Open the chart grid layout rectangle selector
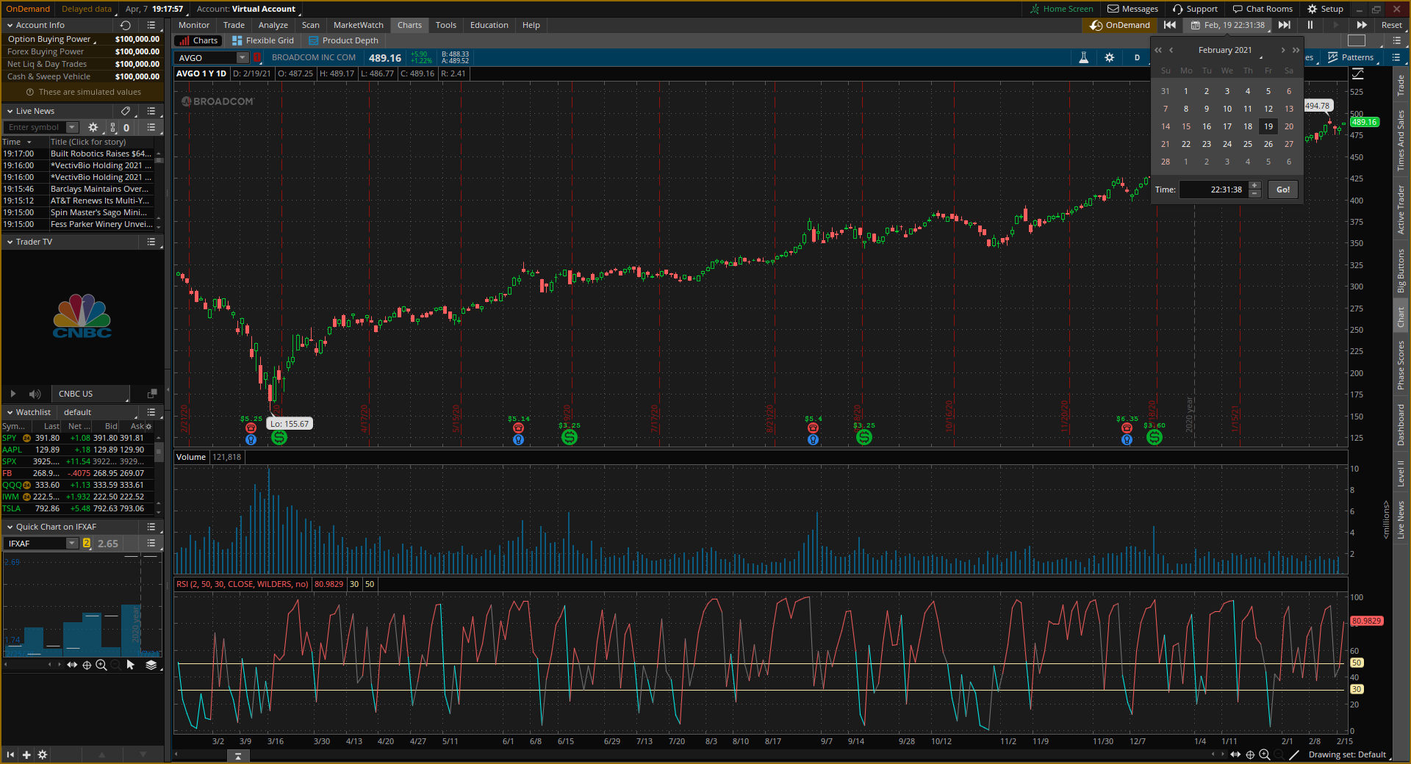1411x764 pixels. (1357, 40)
